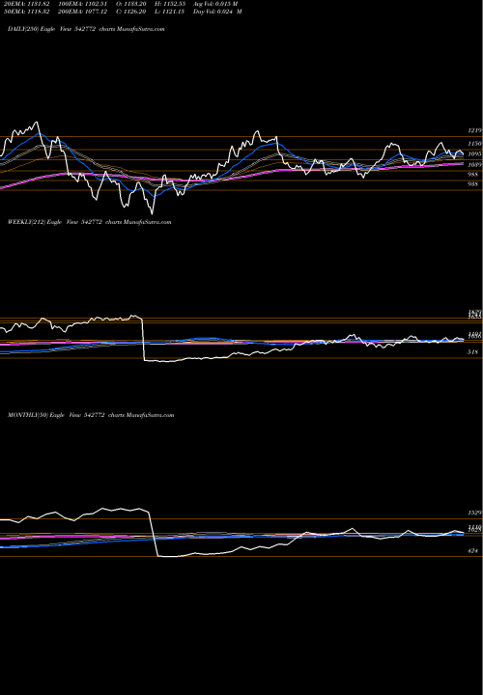Click the WEEKLY(212) Eagle View chart title
This screenshot has height=695, width=483.
[89, 222]
